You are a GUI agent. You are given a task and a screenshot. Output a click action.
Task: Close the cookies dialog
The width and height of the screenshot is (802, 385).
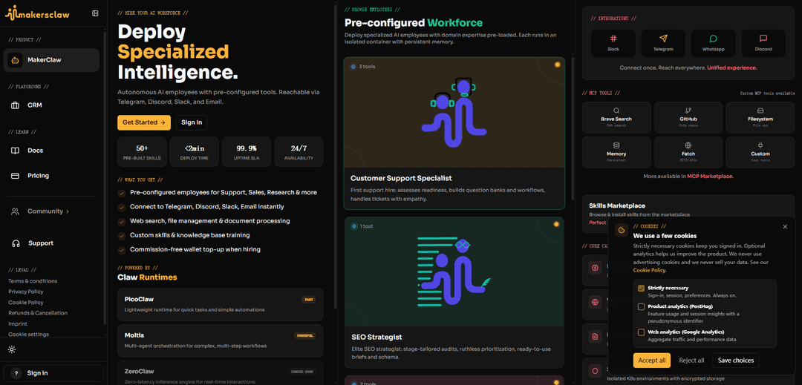tap(785, 227)
